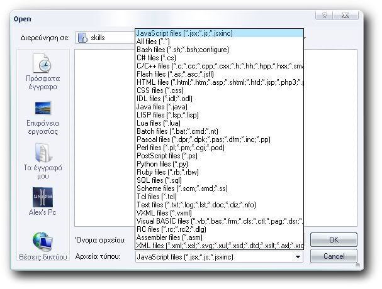This screenshot has width=382, height=289.
Task: Select All files (*.*) option
Action: coord(219,41)
